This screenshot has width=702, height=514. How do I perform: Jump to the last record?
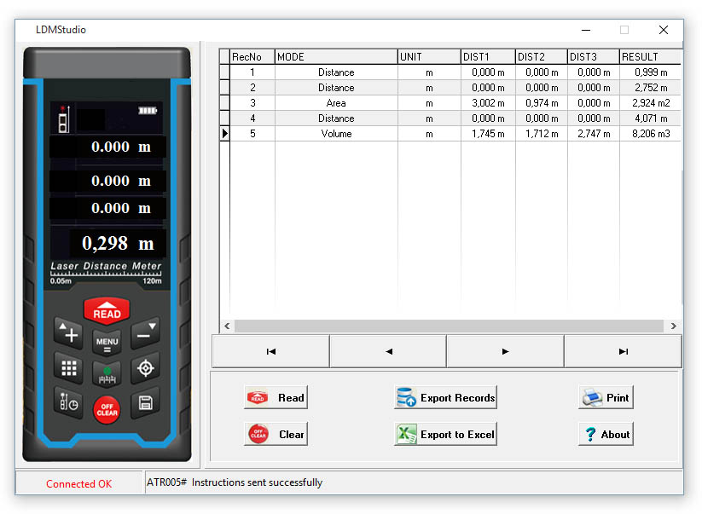click(623, 351)
